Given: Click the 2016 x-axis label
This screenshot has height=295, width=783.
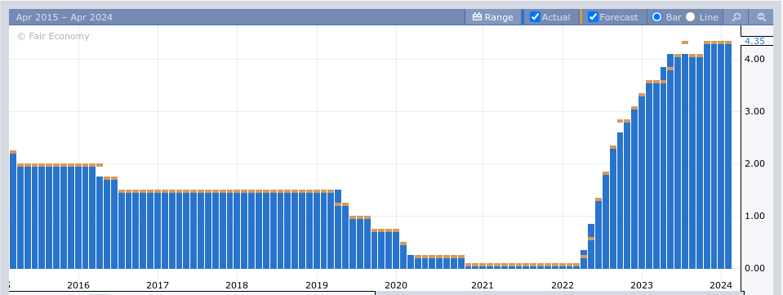Looking at the screenshot, I should [78, 285].
